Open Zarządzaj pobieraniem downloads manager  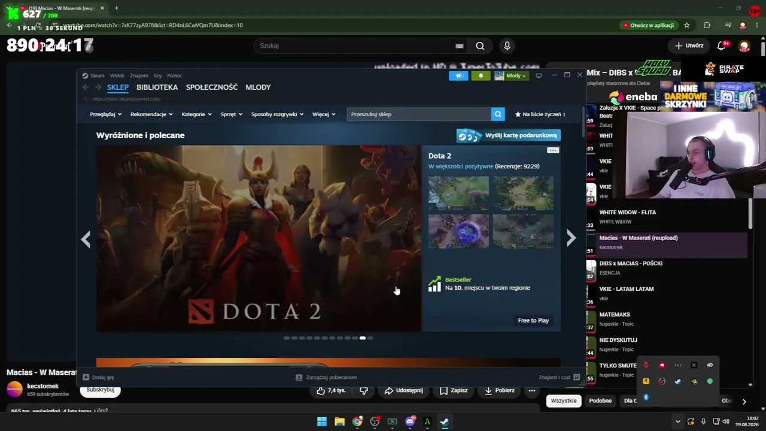[x=327, y=378]
